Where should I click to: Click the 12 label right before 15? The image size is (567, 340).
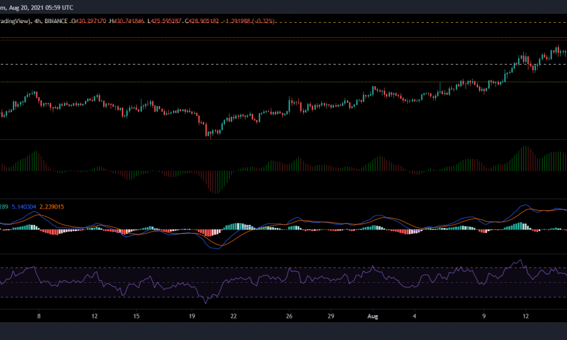94,316
